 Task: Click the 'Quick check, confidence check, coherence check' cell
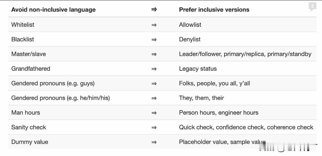(246, 127)
